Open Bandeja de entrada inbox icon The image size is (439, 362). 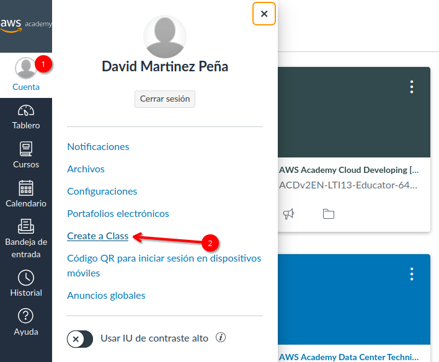(x=26, y=226)
